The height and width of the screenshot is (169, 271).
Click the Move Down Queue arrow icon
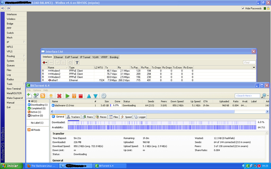[x=96, y=96]
